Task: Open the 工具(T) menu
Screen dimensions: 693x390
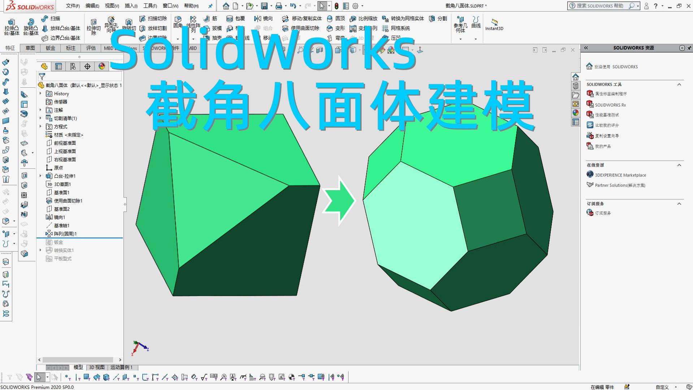Action: click(x=150, y=6)
